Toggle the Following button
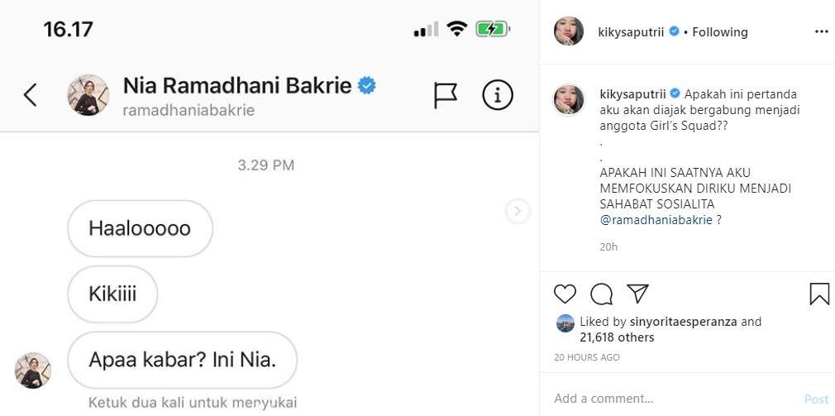Image resolution: width=835 pixels, height=416 pixels. click(720, 32)
